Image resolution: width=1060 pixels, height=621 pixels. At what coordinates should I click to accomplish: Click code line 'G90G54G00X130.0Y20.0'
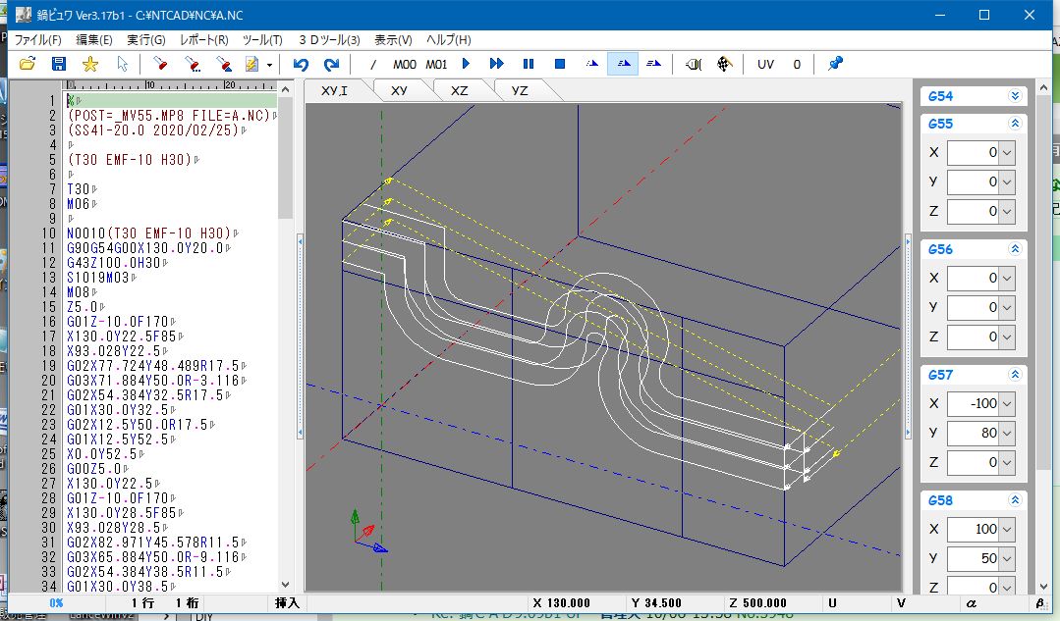pos(147,248)
